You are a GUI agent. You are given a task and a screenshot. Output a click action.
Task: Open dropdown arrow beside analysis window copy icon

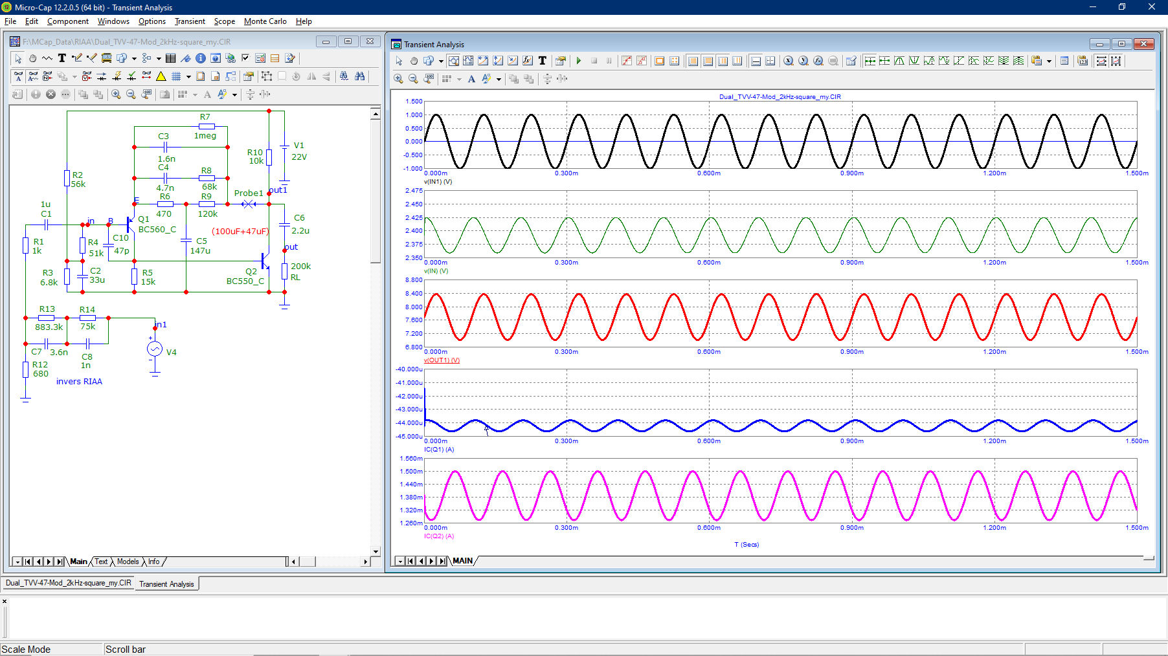point(441,61)
